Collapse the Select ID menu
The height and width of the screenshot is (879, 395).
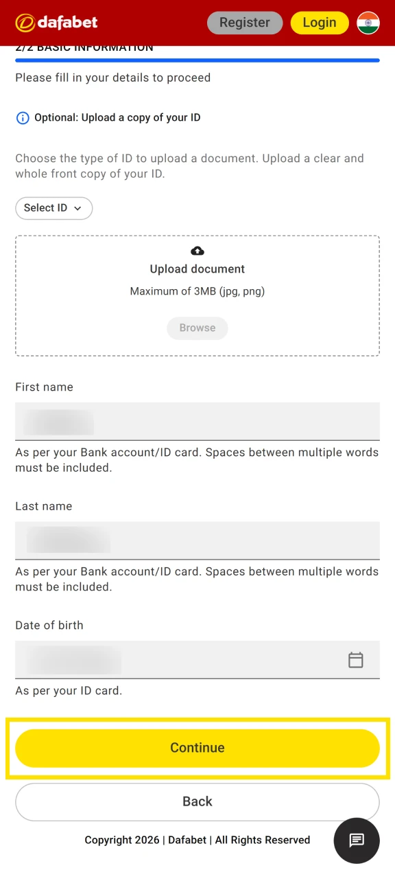click(53, 208)
